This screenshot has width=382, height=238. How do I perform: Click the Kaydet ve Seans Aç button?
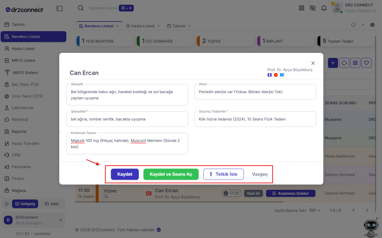pyautogui.click(x=171, y=174)
